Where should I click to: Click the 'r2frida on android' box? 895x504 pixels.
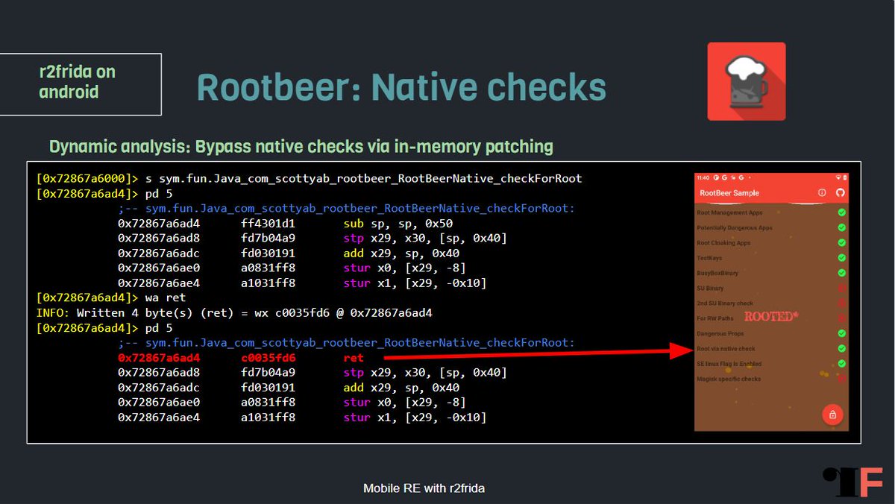coord(81,84)
